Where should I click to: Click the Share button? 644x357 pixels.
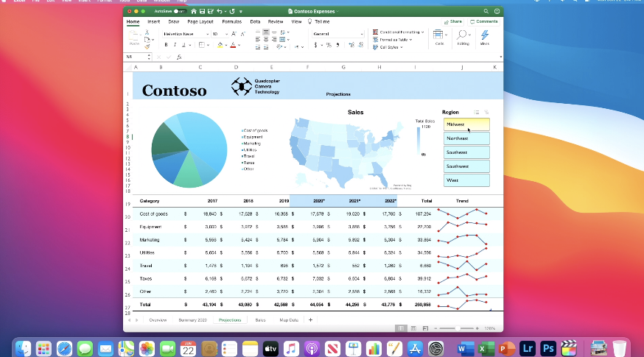click(x=453, y=22)
